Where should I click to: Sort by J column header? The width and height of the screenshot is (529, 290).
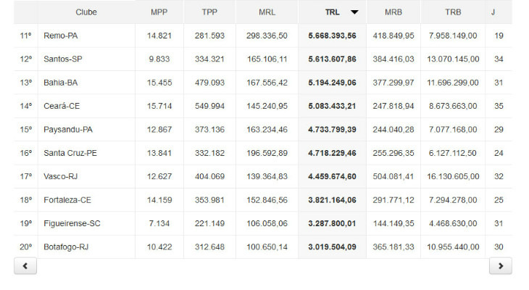(493, 12)
